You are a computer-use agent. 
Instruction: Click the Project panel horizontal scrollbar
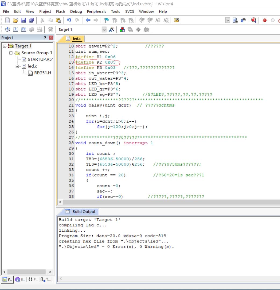(x=27, y=272)
